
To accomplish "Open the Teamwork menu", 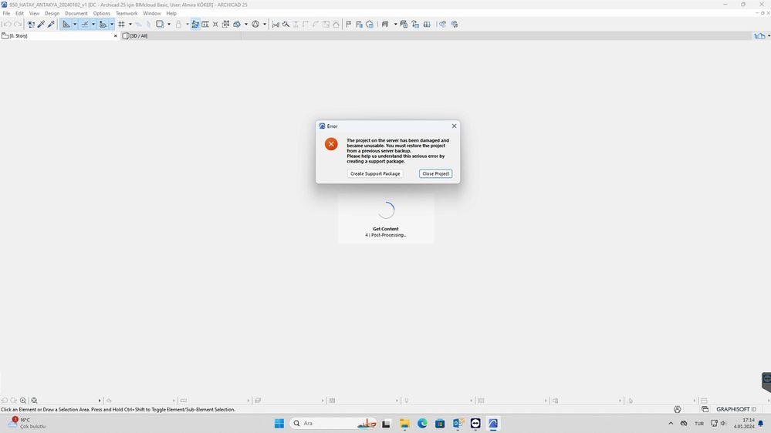I will point(127,13).
